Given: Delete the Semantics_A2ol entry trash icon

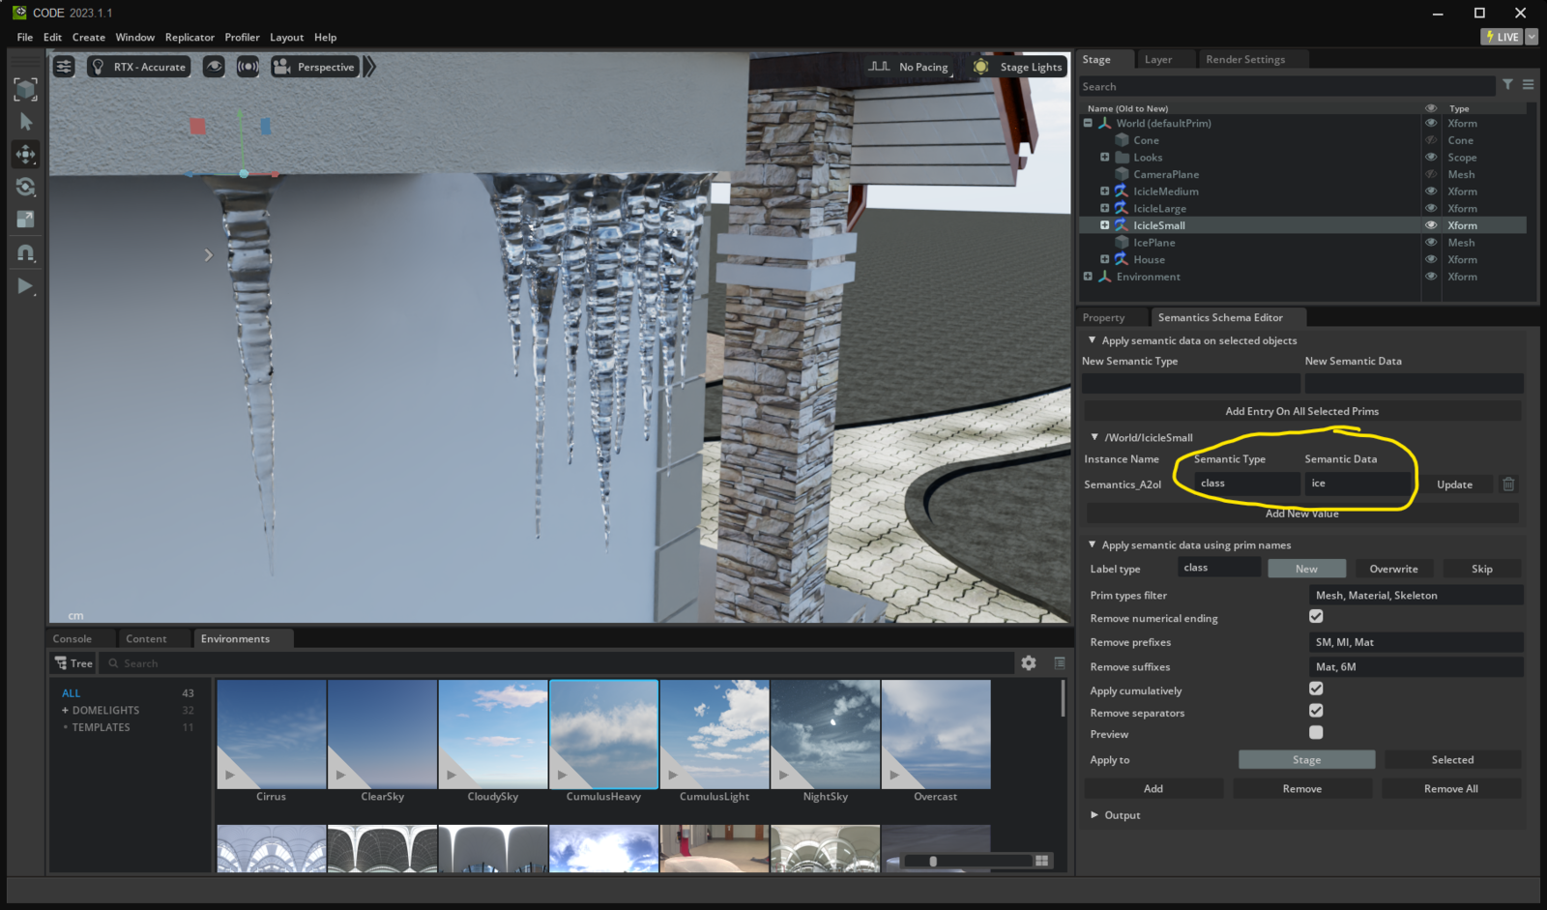Looking at the screenshot, I should point(1508,484).
